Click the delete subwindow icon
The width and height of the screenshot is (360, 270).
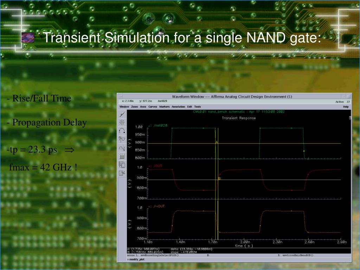pyautogui.click(x=122, y=173)
